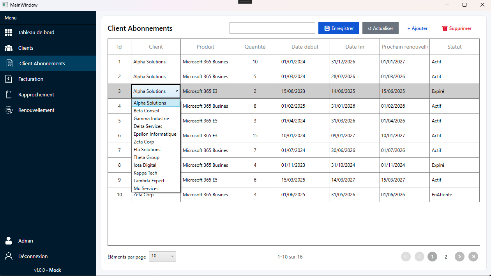Choose Alpha Solutions in the dropdown list
This screenshot has height=276, width=491.
156,103
